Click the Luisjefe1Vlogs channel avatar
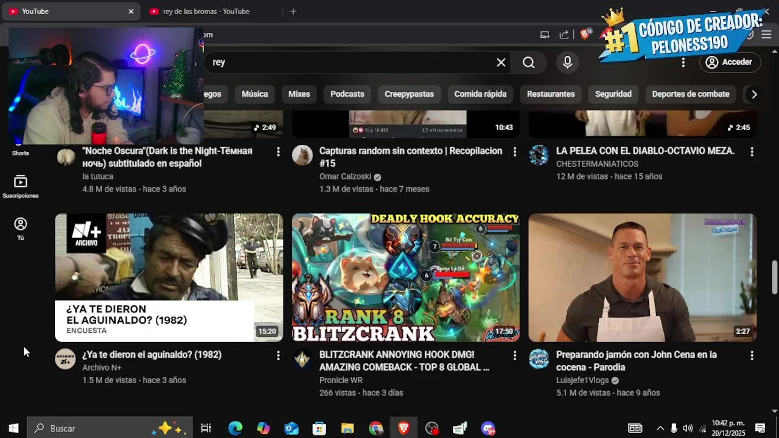779x438 pixels. tap(539, 359)
